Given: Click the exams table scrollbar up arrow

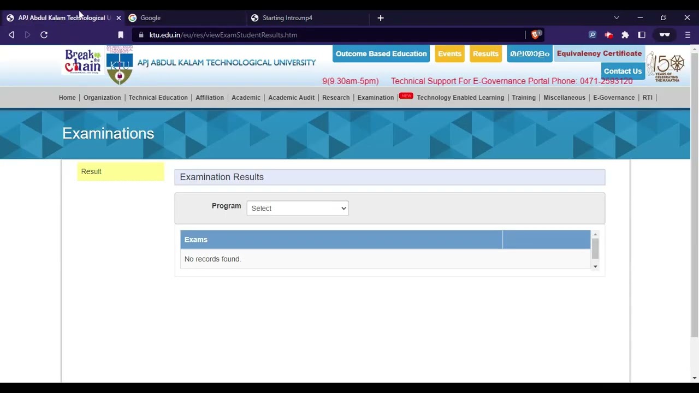Looking at the screenshot, I should [595, 234].
